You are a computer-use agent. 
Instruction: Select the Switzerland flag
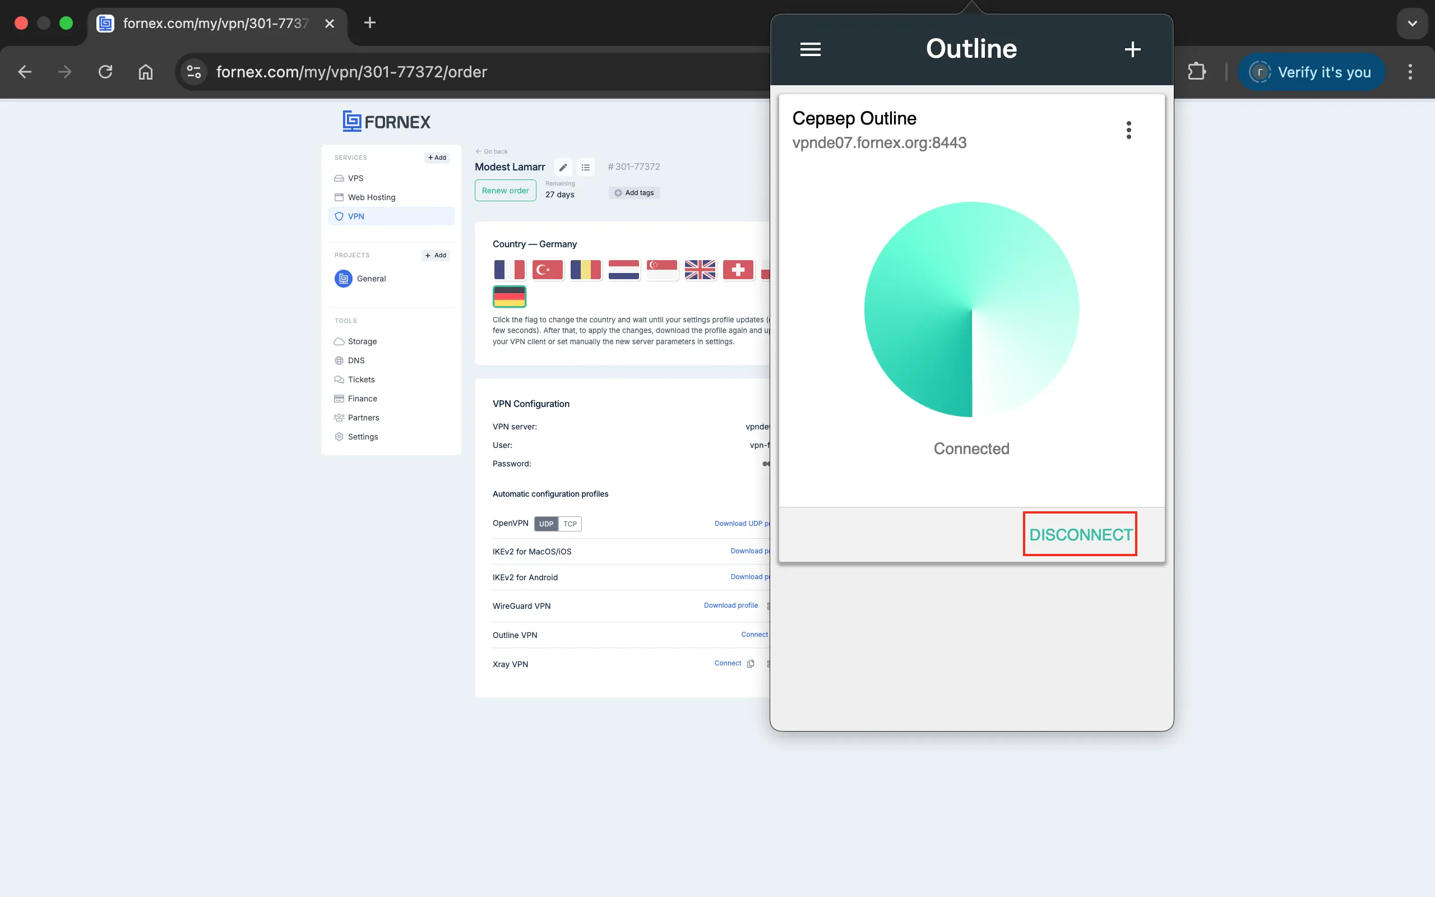point(738,270)
